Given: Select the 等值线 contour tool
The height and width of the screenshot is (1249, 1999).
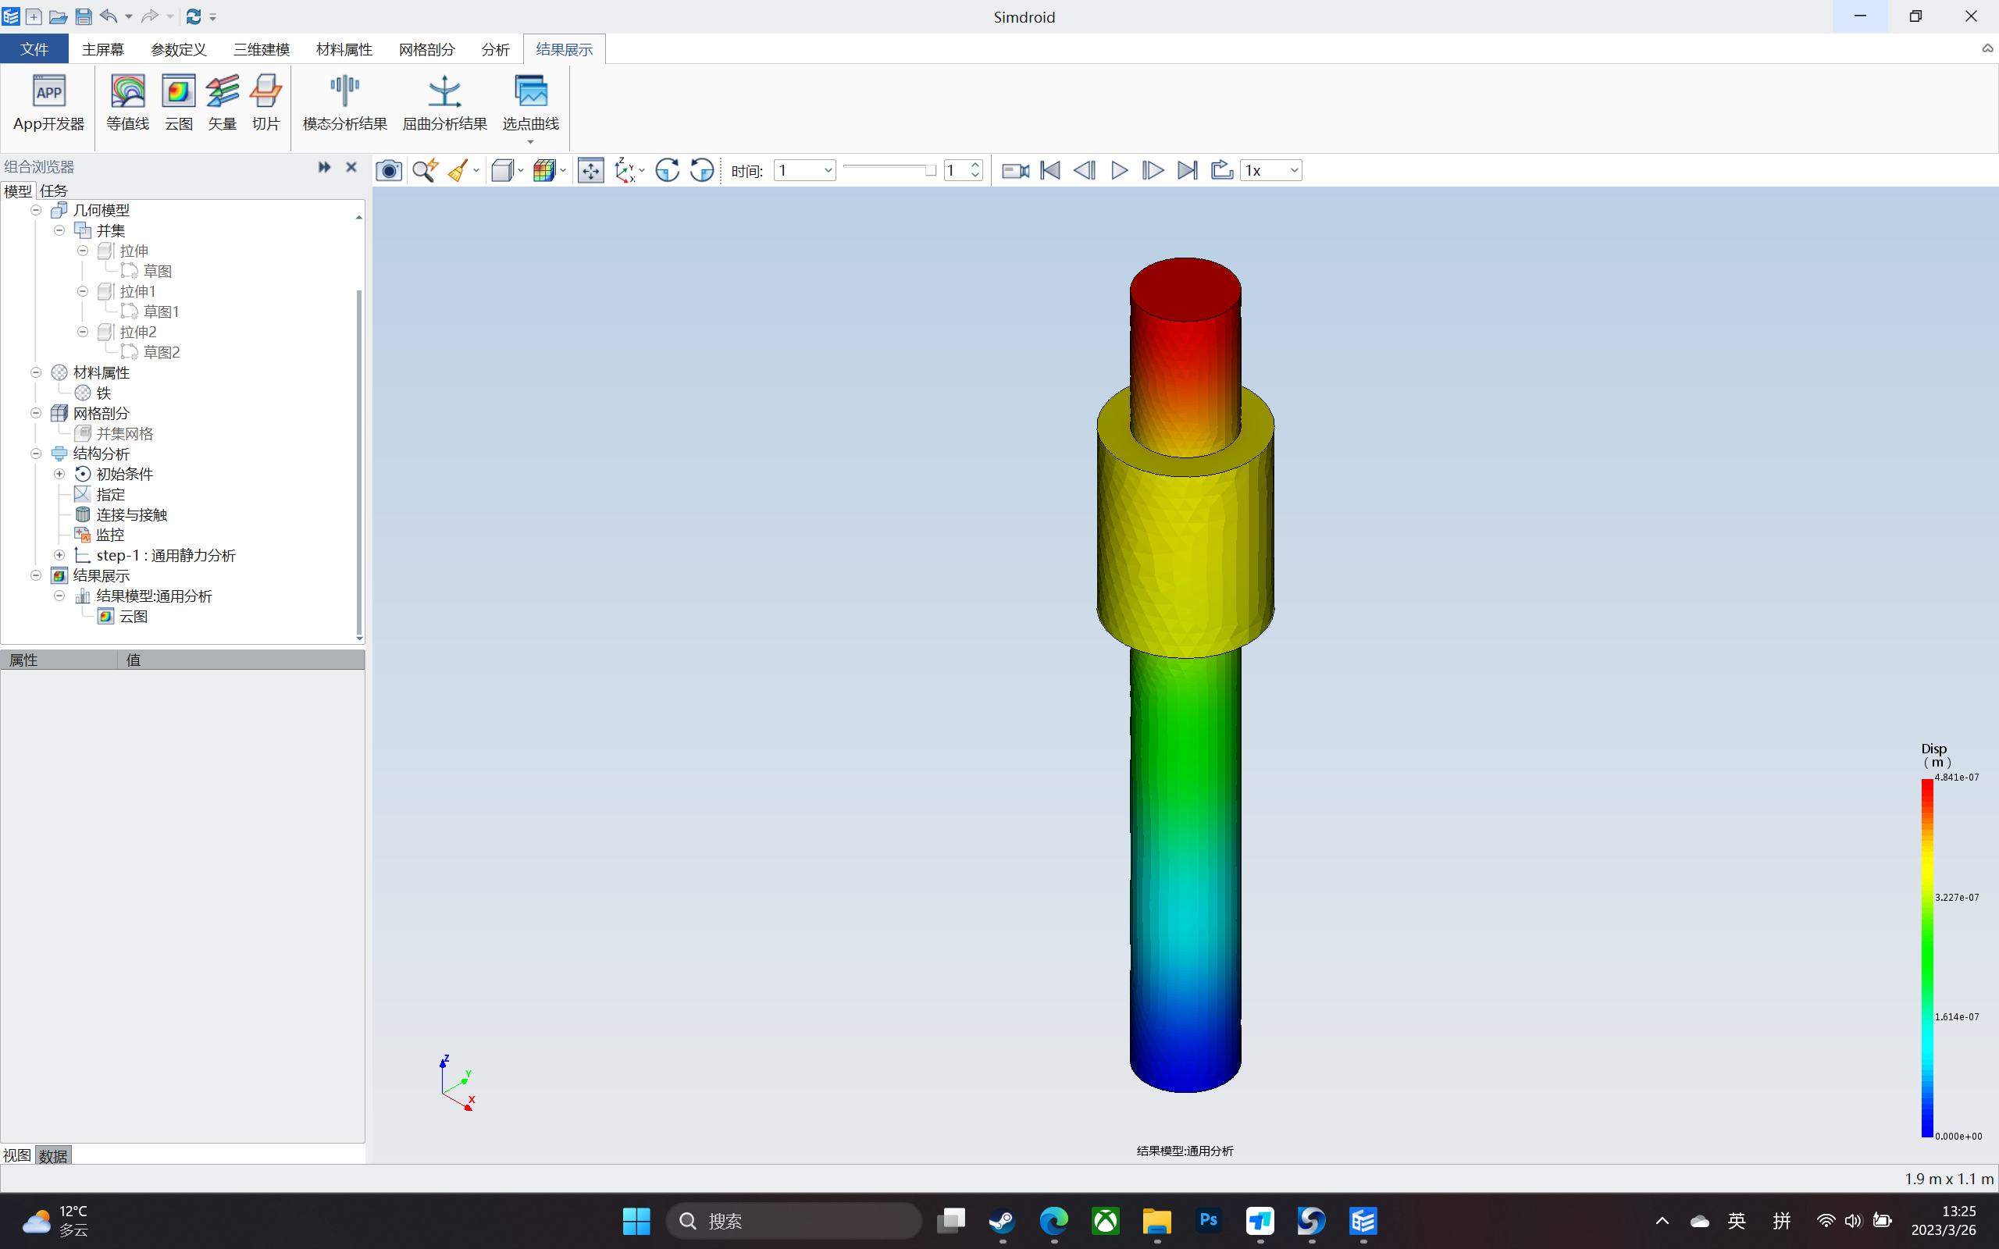Looking at the screenshot, I should [x=127, y=102].
